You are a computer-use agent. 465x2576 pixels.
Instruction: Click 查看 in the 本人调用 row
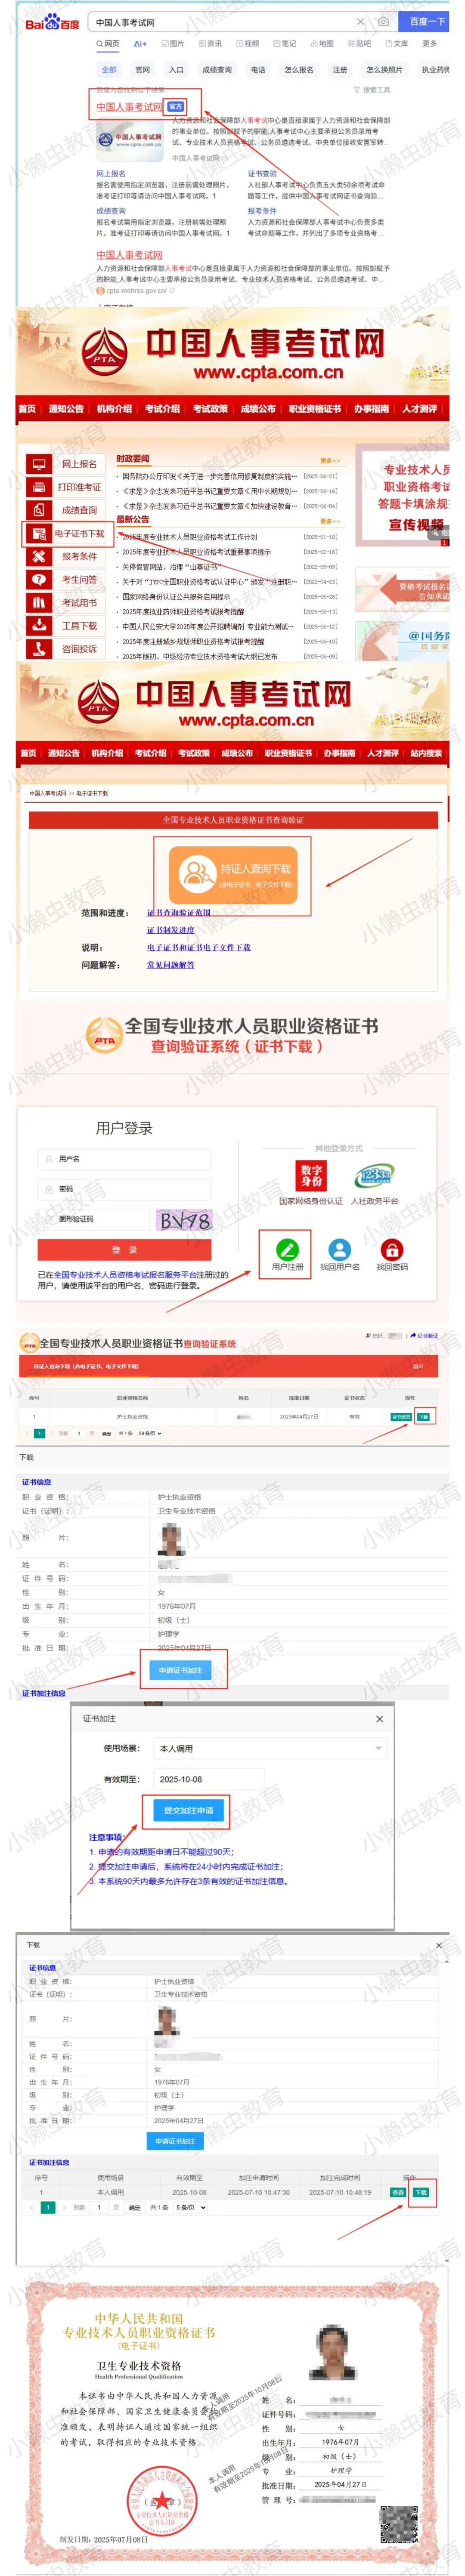point(398,2192)
